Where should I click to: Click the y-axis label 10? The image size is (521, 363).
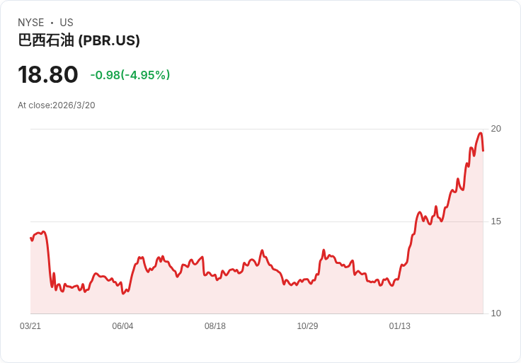(x=496, y=313)
